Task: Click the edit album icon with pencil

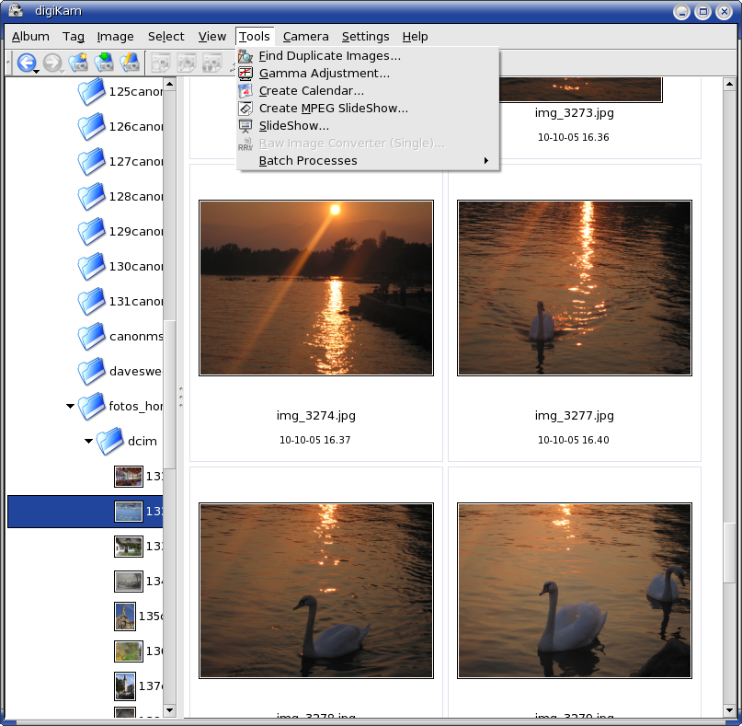Action: tap(130, 63)
